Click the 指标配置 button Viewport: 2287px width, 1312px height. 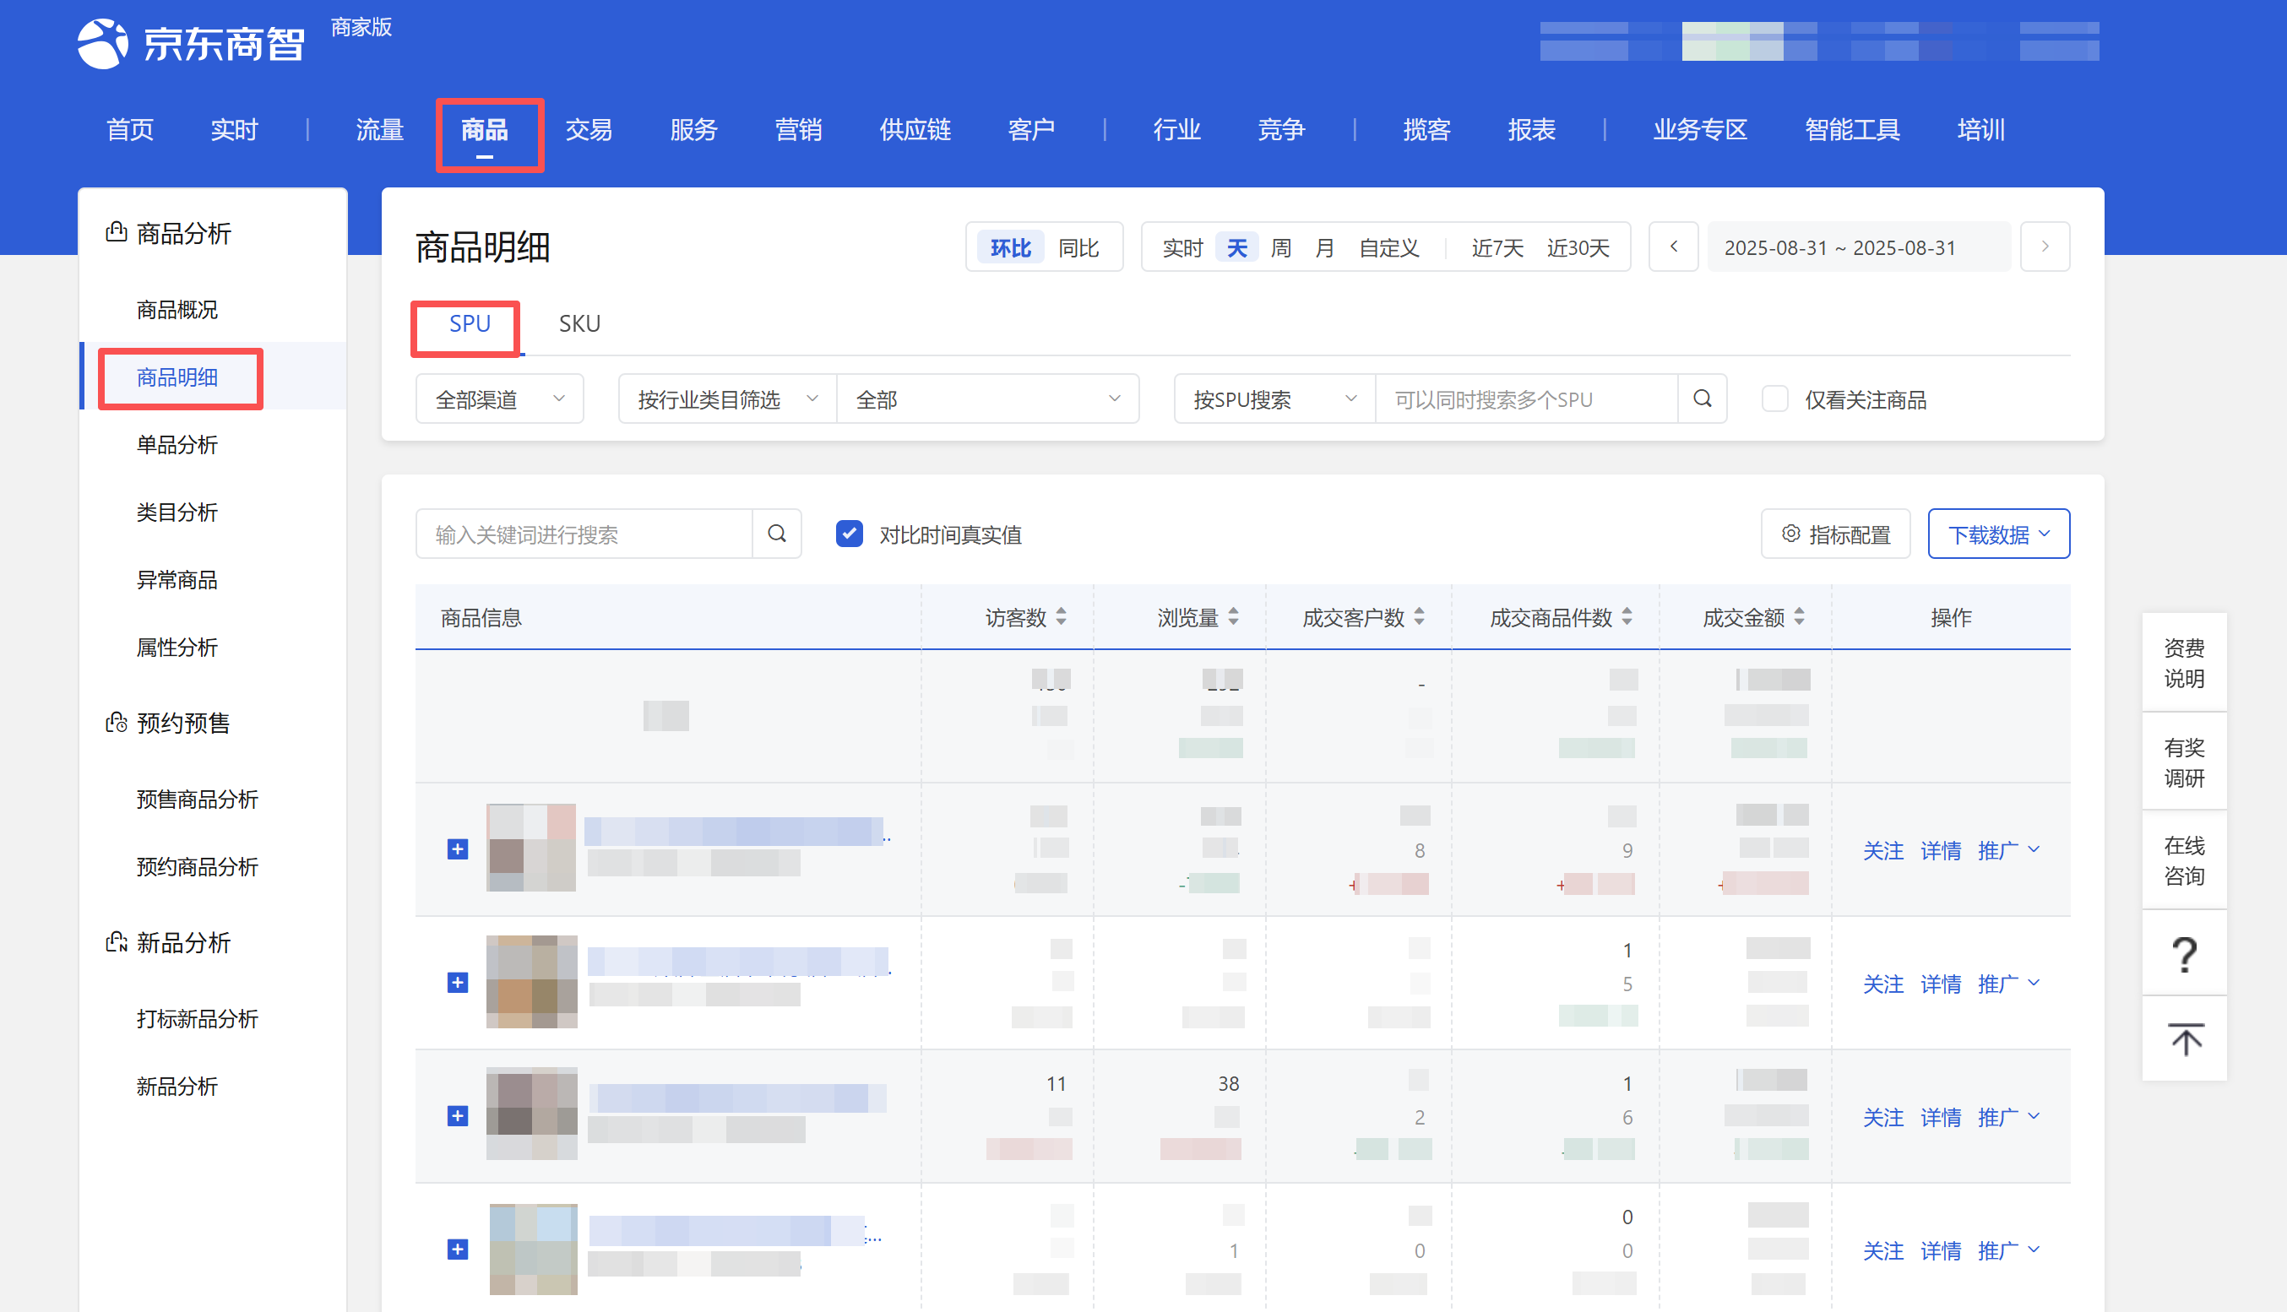(x=1835, y=534)
